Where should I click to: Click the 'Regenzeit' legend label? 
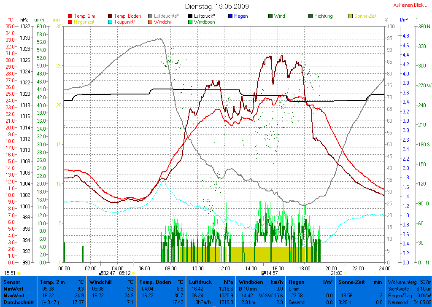[84, 22]
